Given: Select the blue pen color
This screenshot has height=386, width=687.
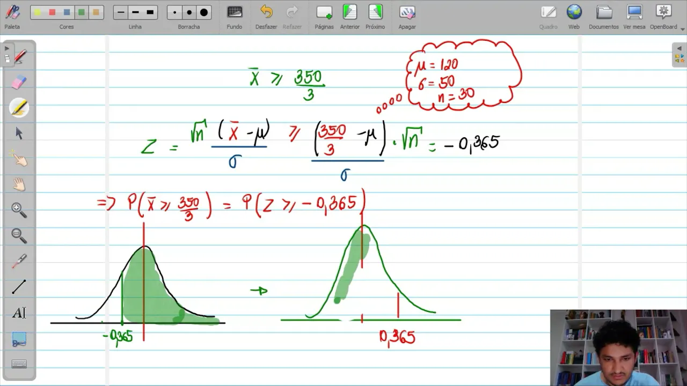Looking at the screenshot, I should click(67, 12).
